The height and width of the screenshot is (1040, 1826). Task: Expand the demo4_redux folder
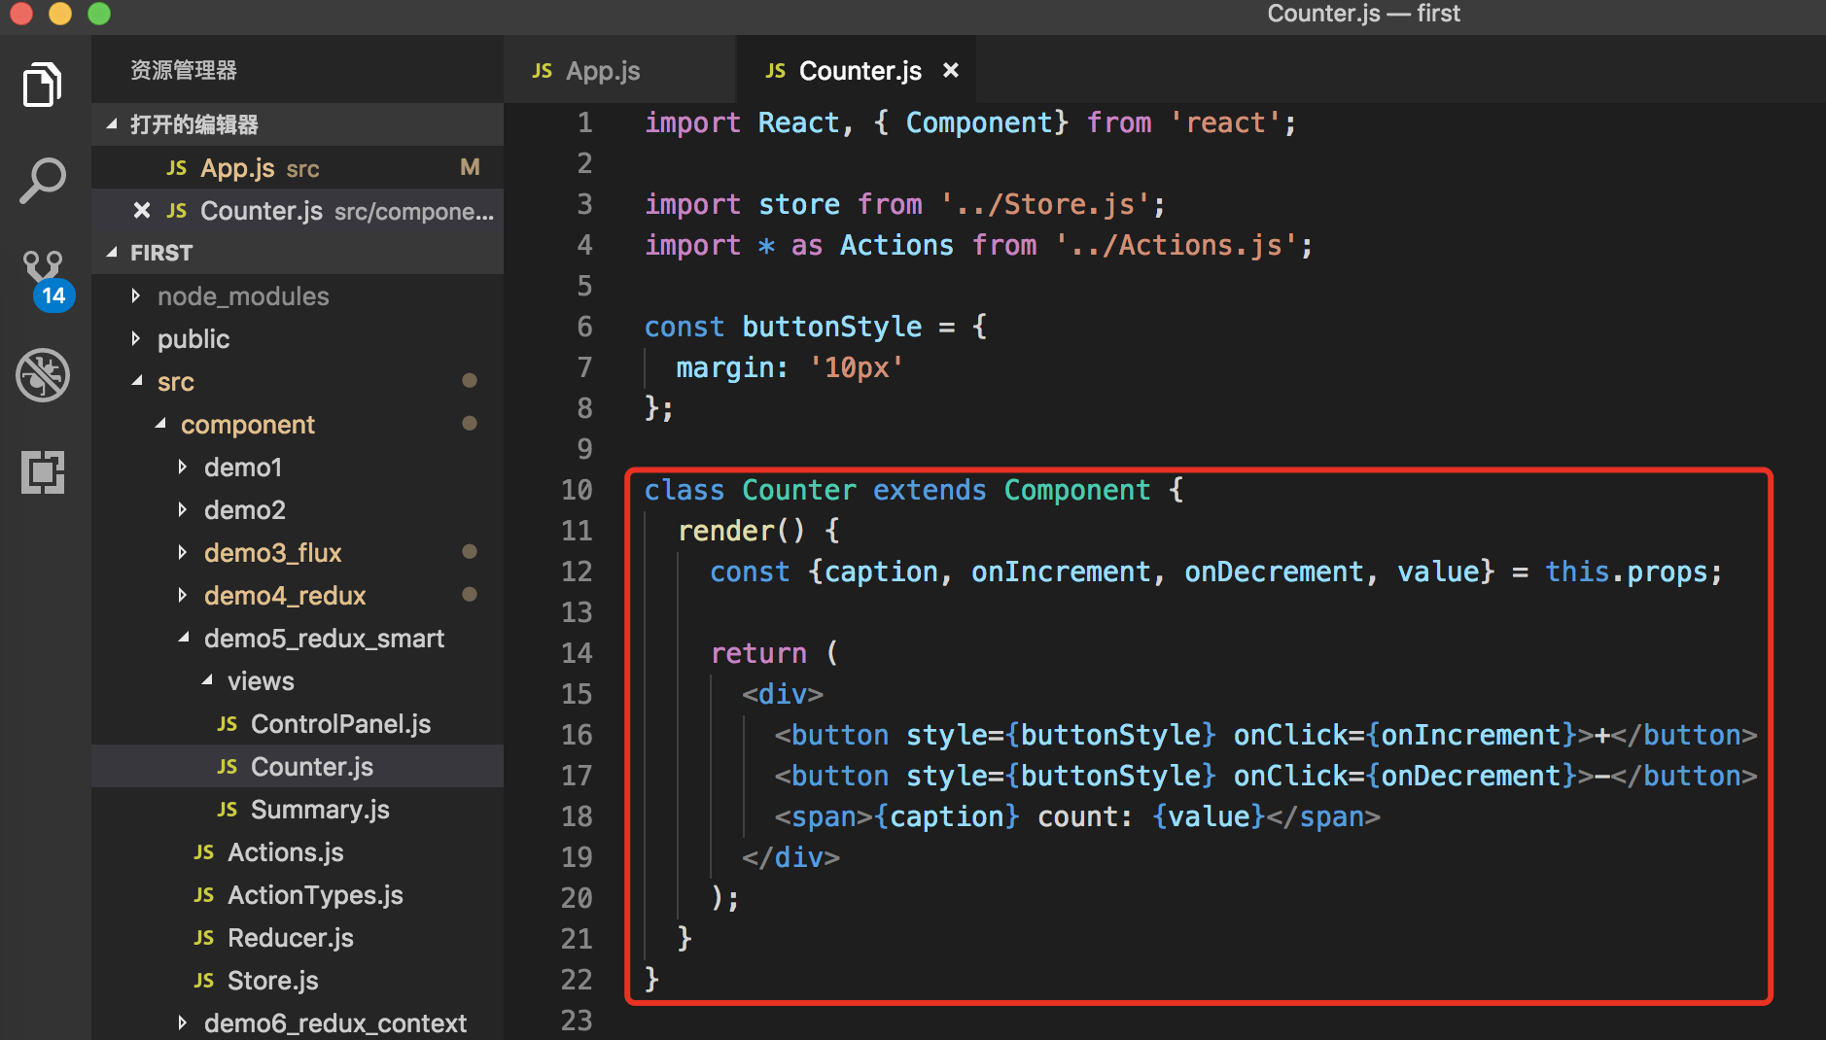(x=182, y=595)
